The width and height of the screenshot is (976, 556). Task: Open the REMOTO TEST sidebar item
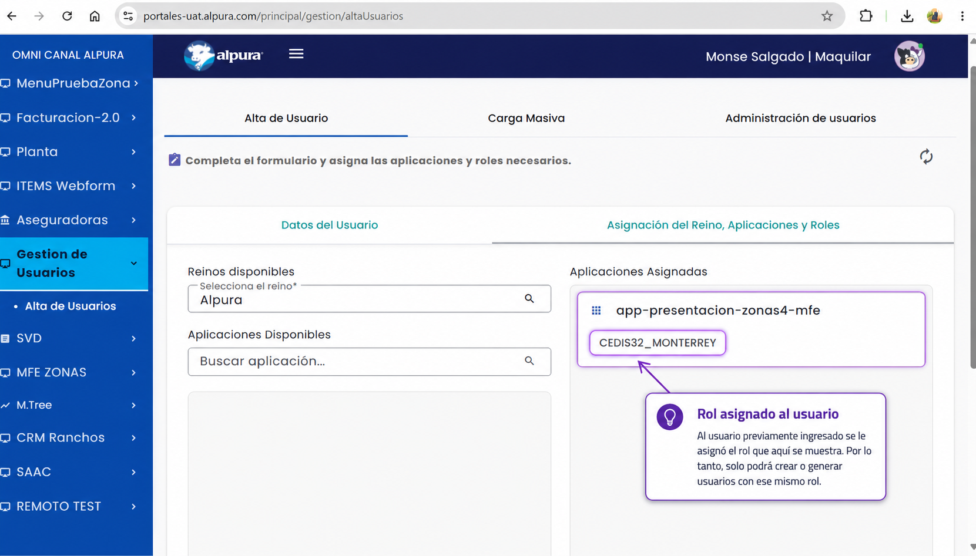74,507
